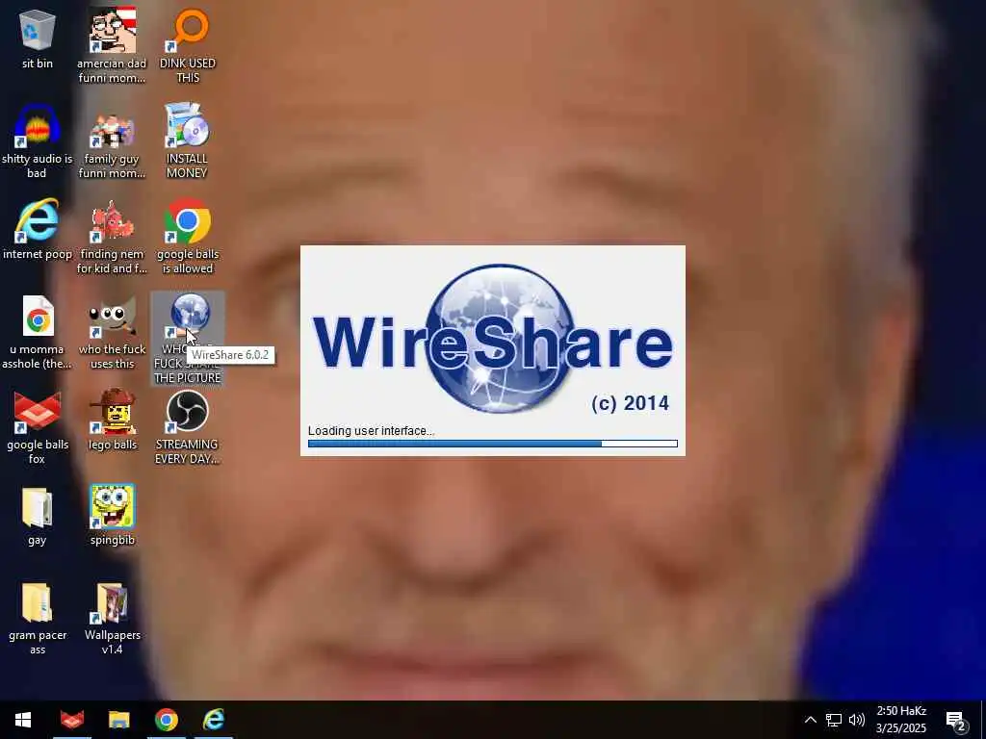
Task: Open the 'gram pacer ass' folder
Action: [38, 619]
